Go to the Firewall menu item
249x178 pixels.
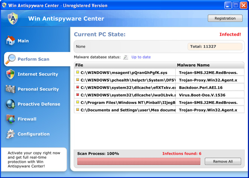(27, 119)
